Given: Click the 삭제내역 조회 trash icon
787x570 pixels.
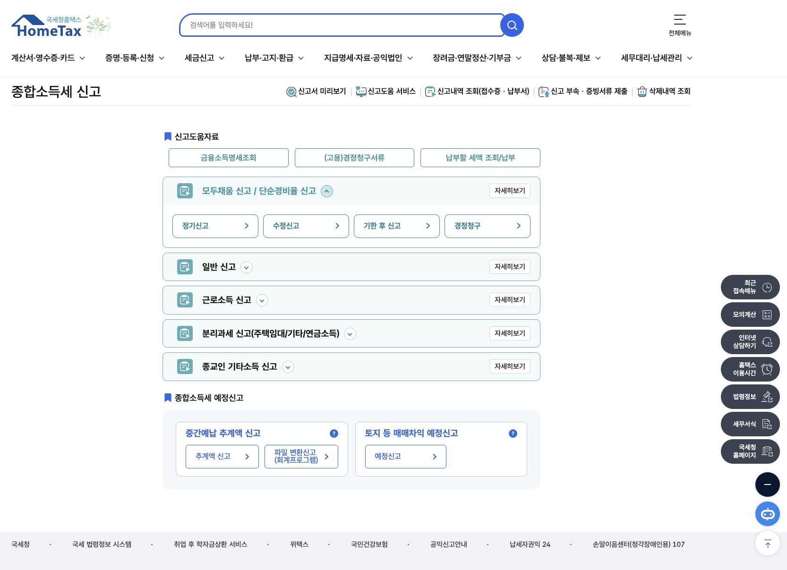Looking at the screenshot, I should pyautogui.click(x=642, y=92).
